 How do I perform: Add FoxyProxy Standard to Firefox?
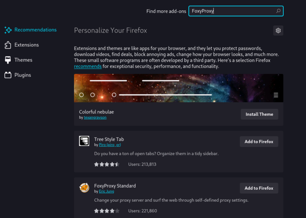(x=259, y=188)
